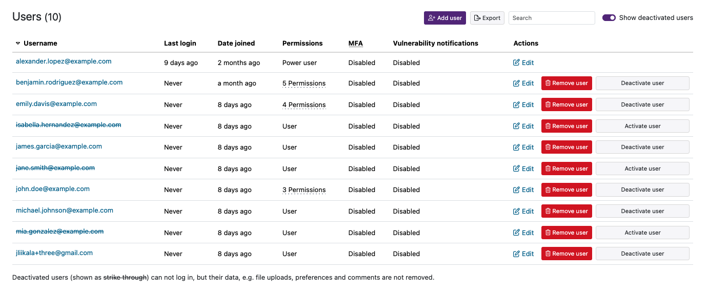Screen dimensions: 708x293
Task: Expand benjamin.rodriguez's 5 Permissions list
Action: click(304, 83)
